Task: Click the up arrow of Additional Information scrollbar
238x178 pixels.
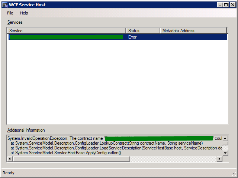Action: 225,138
